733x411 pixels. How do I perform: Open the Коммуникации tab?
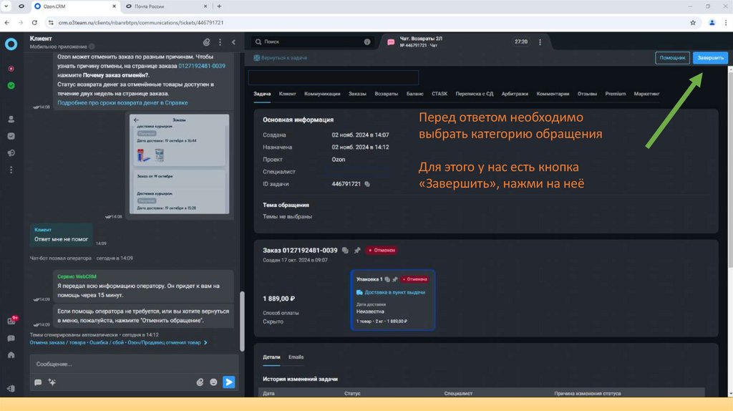[322, 94]
